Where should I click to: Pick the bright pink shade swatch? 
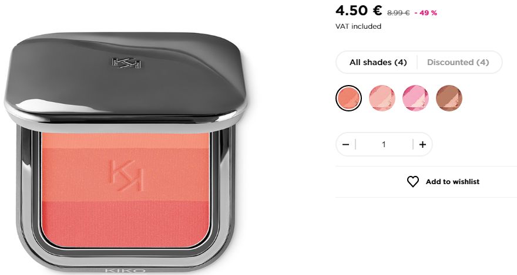point(415,98)
